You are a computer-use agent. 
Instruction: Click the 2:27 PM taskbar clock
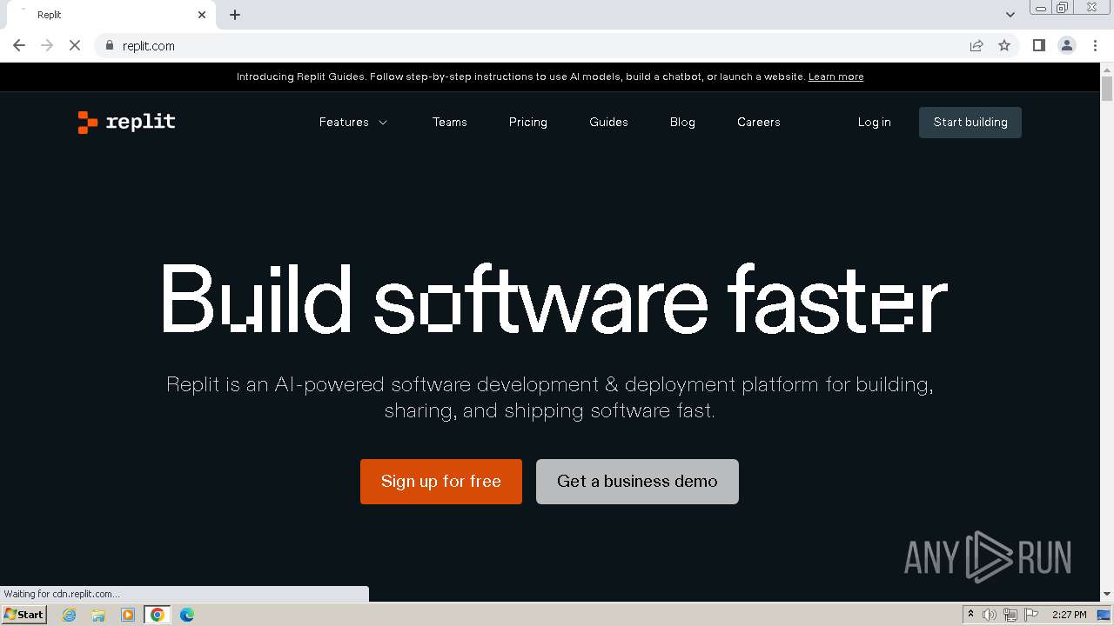click(x=1070, y=615)
